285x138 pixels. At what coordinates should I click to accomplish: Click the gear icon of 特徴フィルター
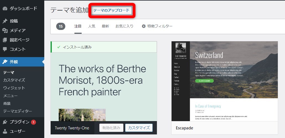[144, 26]
